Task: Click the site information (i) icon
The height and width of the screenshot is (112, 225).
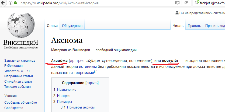Action: 10,3
